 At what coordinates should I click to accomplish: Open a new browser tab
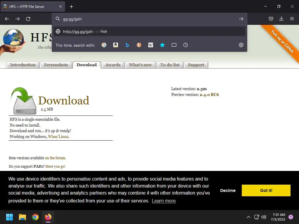tap(71, 7)
